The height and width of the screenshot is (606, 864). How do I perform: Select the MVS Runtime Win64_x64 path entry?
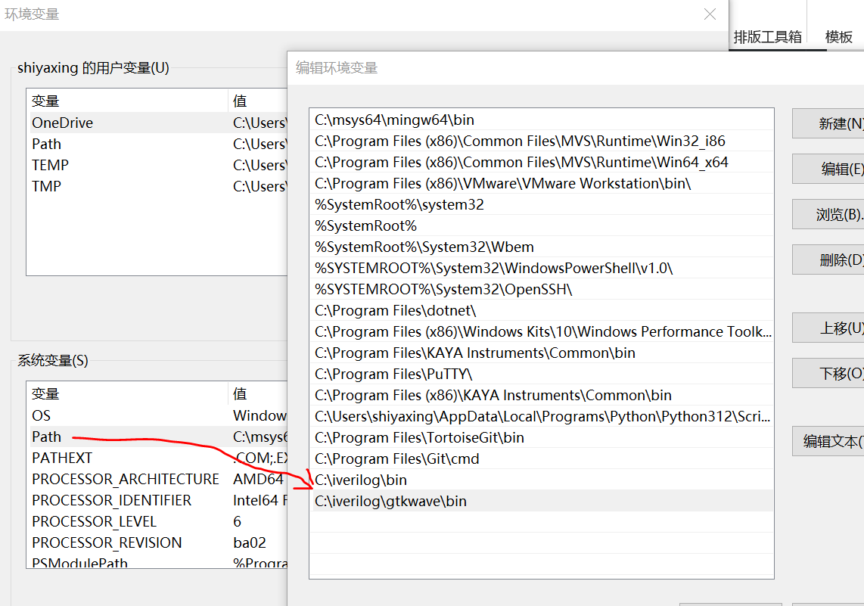click(542, 162)
